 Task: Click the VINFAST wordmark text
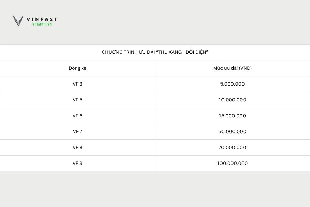42,19
